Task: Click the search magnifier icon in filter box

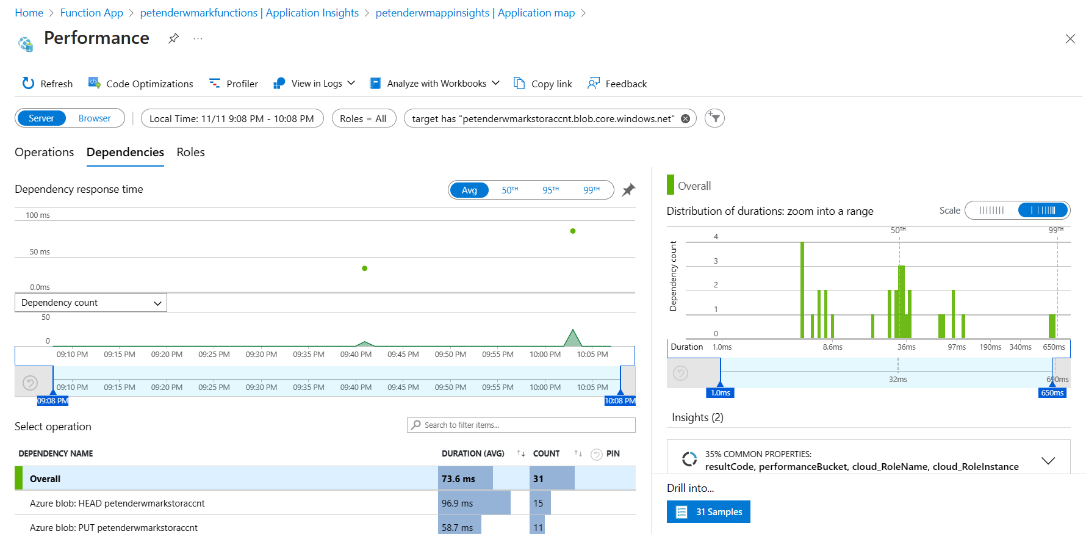Action: tap(416, 425)
